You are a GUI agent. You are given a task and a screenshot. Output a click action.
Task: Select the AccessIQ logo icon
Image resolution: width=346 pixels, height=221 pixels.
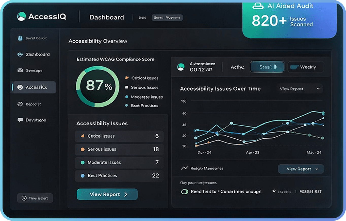point(22,16)
